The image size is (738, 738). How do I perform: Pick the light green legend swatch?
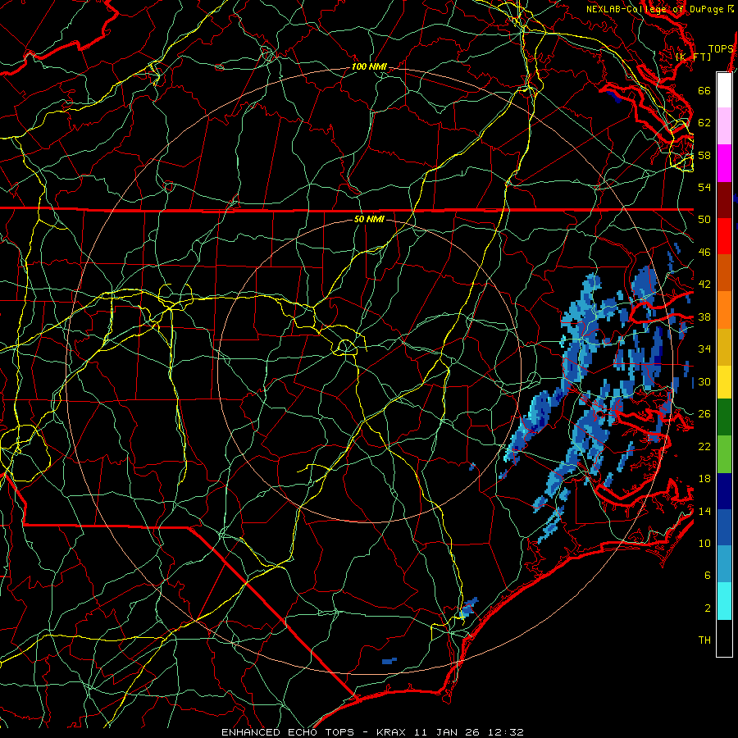pos(724,454)
